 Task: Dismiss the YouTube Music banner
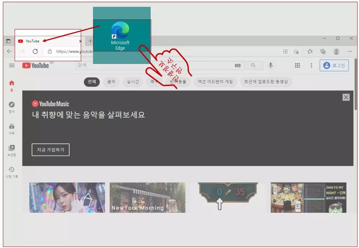coord(346,97)
